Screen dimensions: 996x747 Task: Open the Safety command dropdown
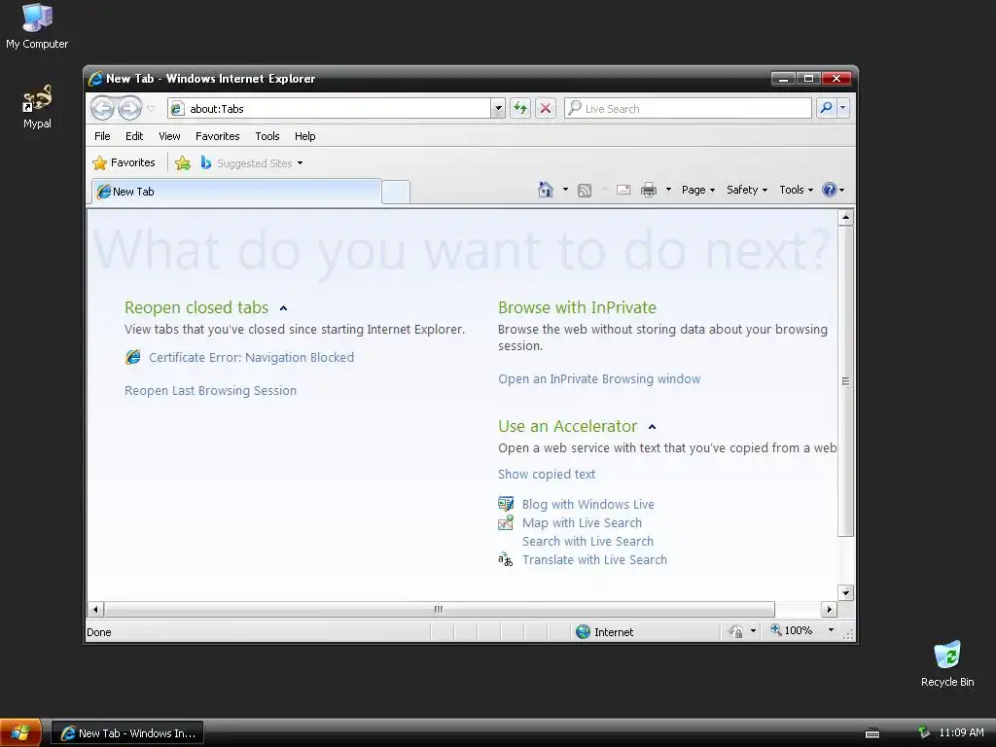[x=747, y=190]
